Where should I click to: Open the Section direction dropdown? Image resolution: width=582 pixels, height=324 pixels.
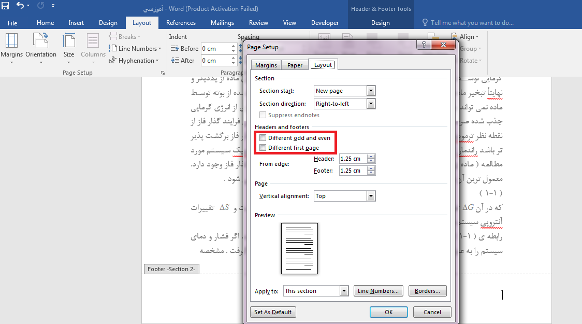(x=370, y=104)
